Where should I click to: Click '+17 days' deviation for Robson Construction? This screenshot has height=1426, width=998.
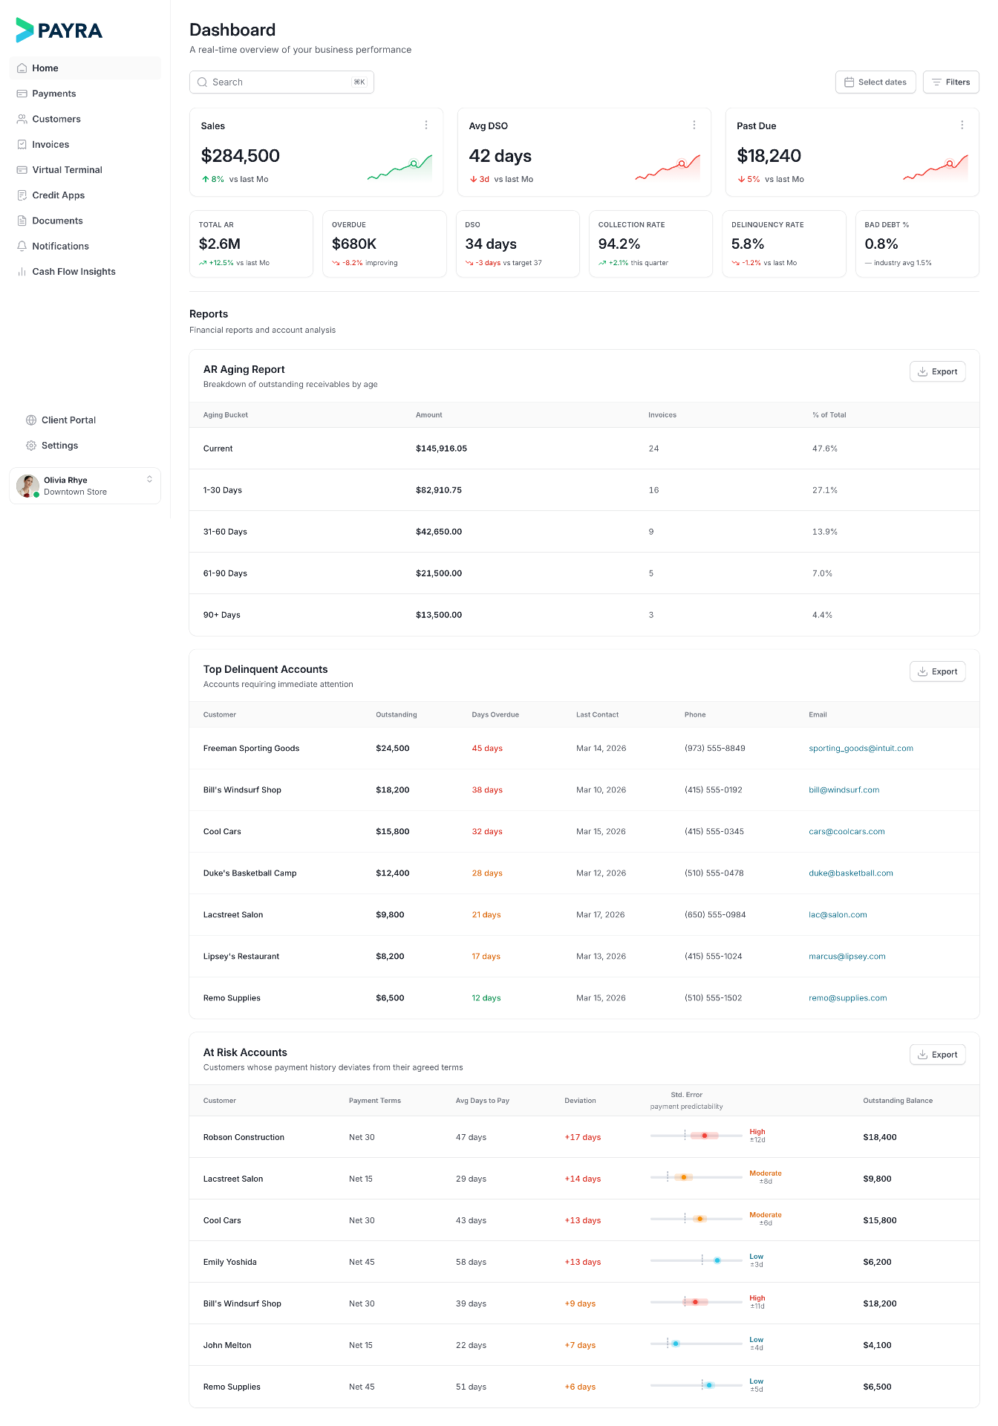point(583,1137)
